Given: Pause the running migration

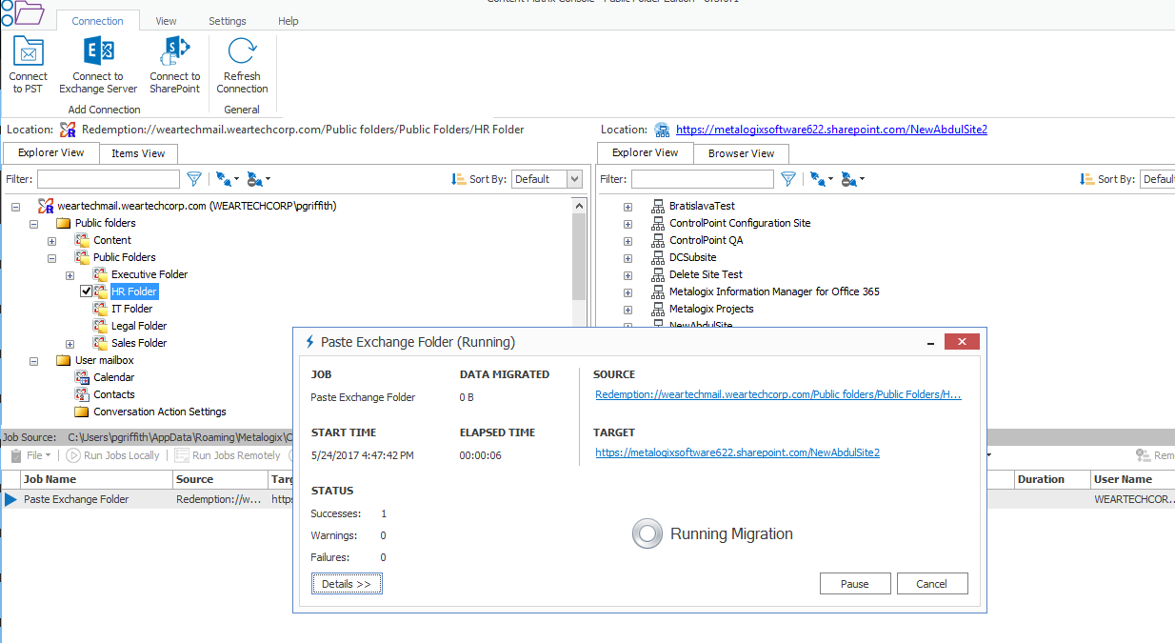Looking at the screenshot, I should coord(855,584).
